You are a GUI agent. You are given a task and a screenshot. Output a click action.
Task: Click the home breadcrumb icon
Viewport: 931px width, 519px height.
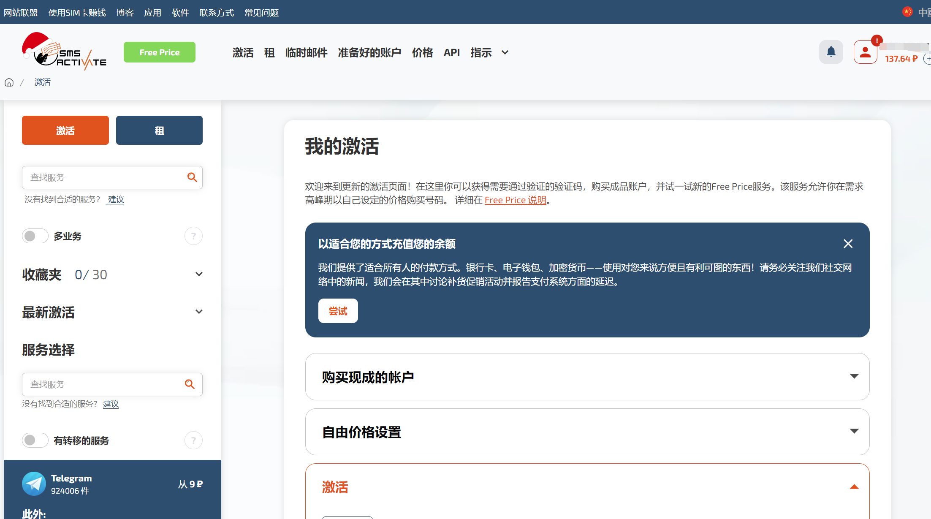[9, 82]
